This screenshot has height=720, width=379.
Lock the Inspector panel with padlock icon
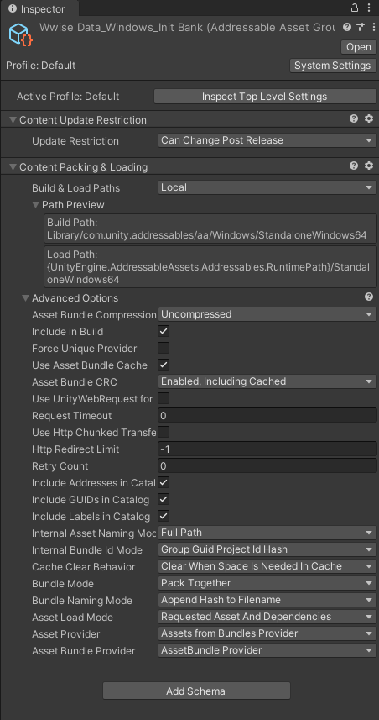pos(354,8)
